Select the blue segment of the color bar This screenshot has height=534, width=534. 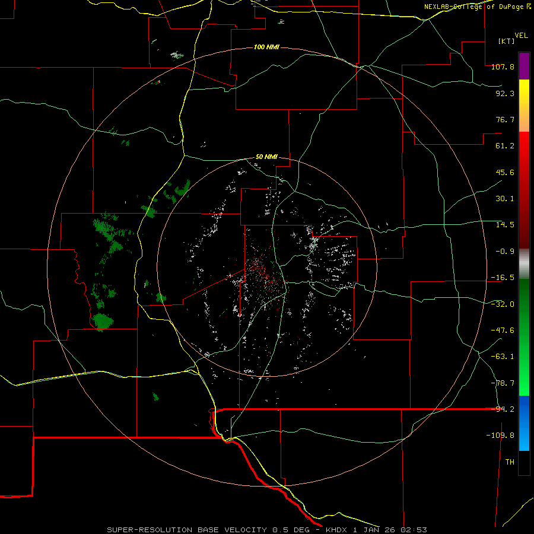click(524, 423)
